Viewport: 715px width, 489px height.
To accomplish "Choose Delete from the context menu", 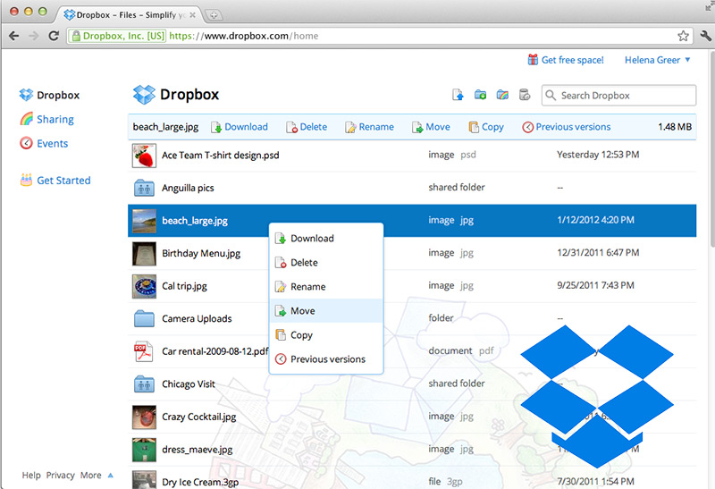I will tap(326, 262).
